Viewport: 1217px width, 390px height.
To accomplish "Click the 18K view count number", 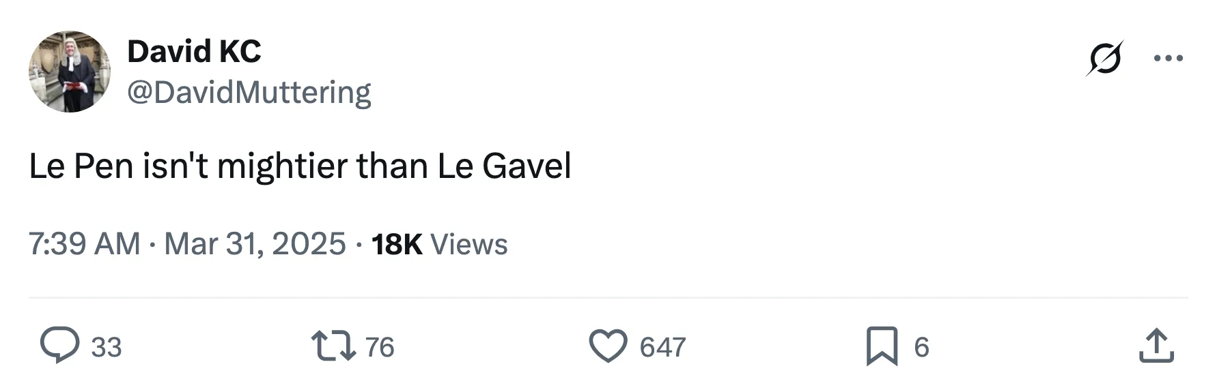I will [397, 244].
